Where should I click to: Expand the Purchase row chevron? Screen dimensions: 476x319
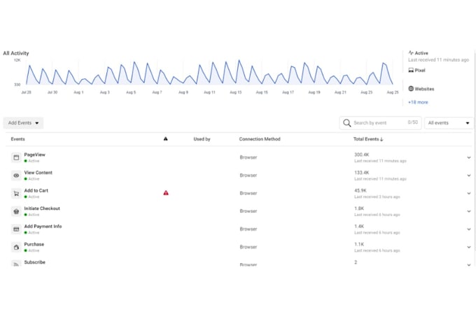(469, 247)
